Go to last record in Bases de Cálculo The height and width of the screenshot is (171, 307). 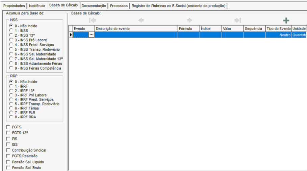[x=238, y=20]
